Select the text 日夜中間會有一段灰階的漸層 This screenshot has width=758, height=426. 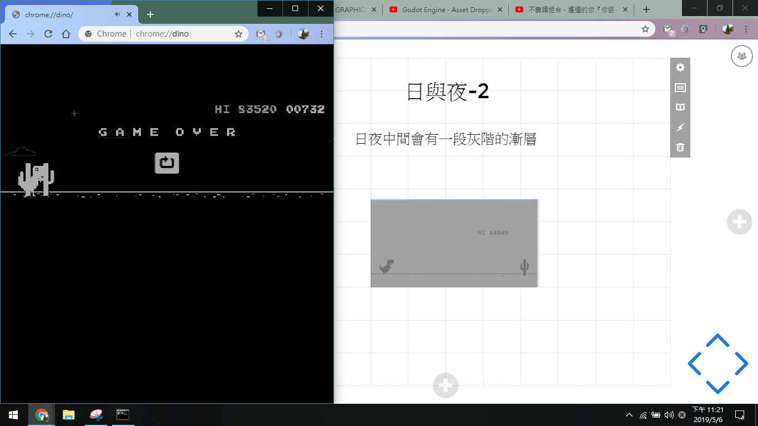coord(446,139)
